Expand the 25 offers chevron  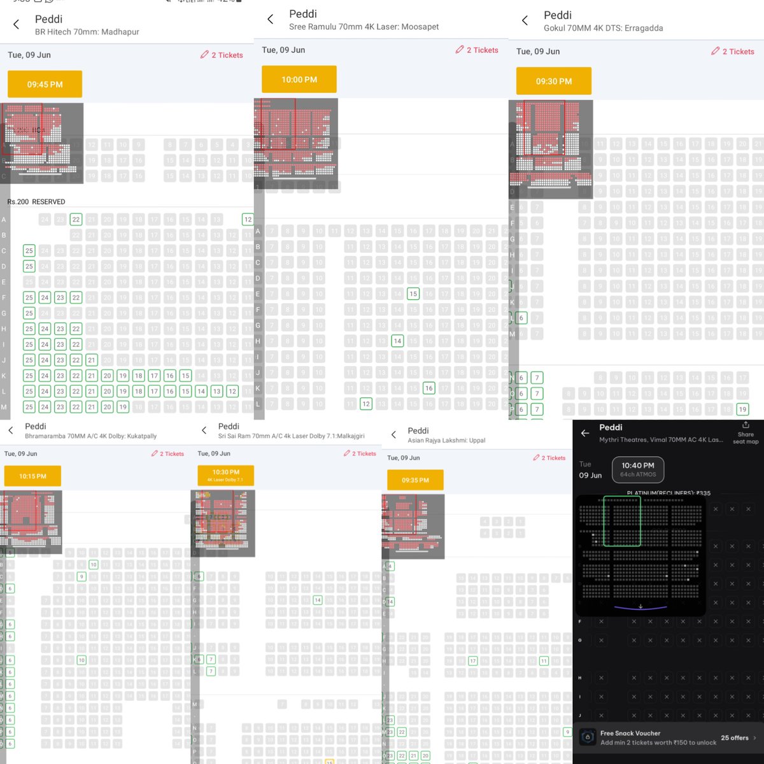[755, 738]
